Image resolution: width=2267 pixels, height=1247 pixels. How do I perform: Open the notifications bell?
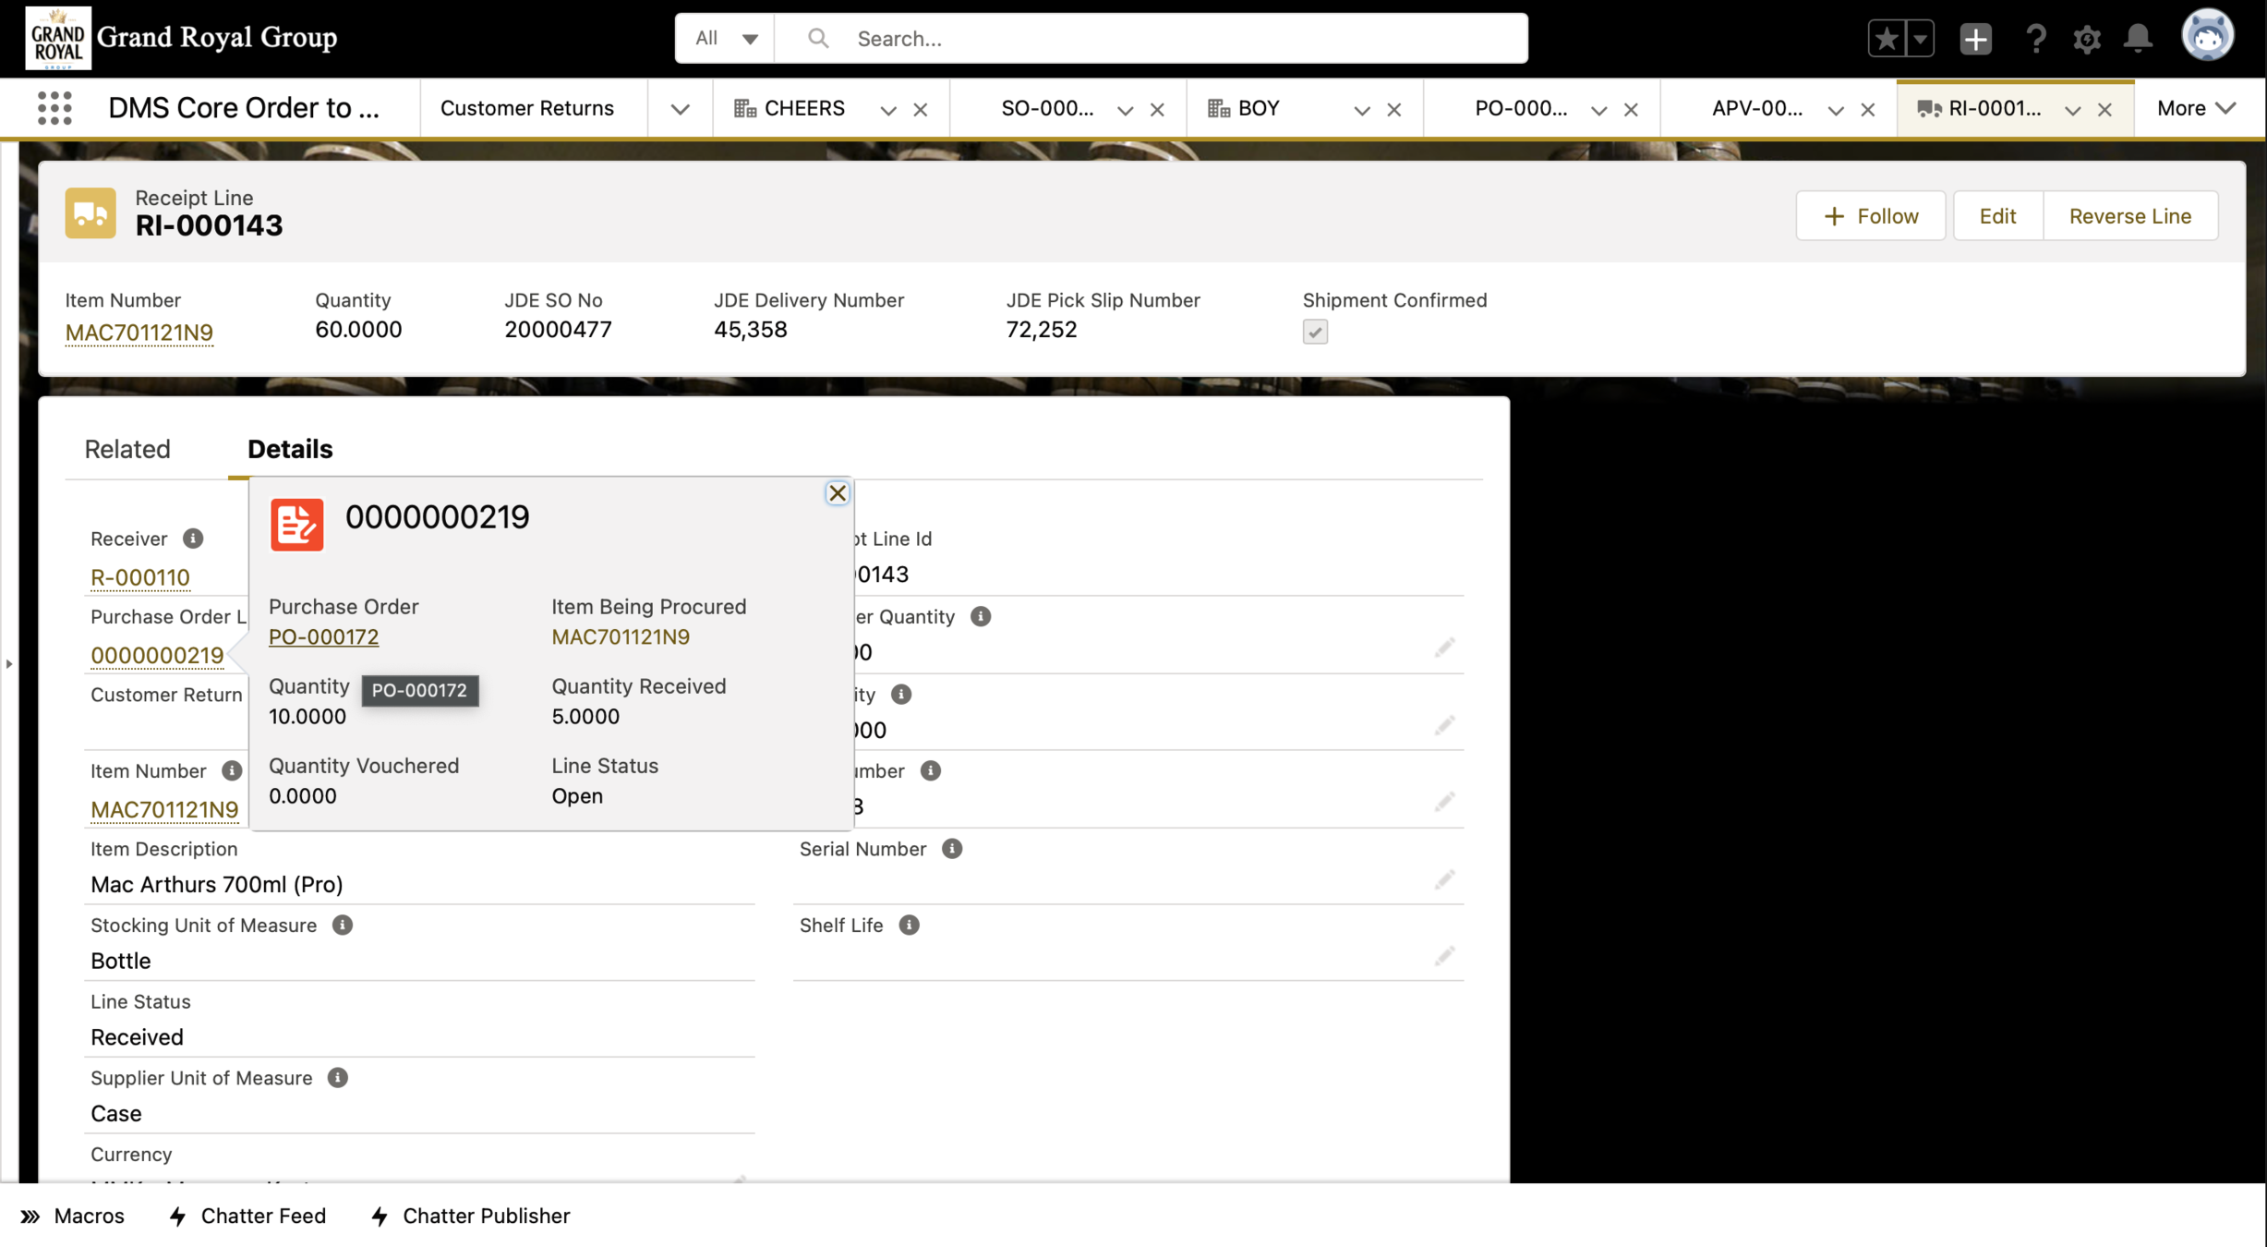pyautogui.click(x=2138, y=39)
